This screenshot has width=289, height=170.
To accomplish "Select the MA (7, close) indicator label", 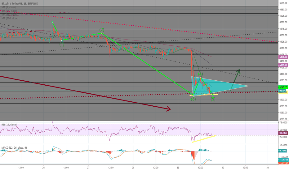I will coord(8,7).
